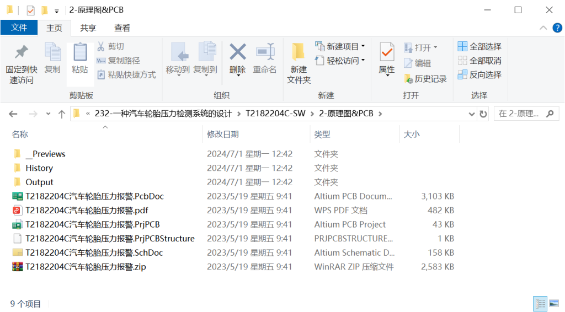Select the History folder
This screenshot has width=565, height=312.
pos(39,168)
